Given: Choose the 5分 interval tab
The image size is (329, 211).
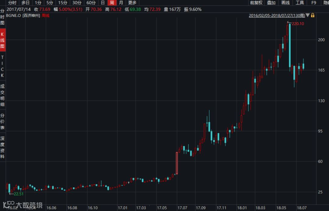Looking at the screenshot, I should 50,3.
